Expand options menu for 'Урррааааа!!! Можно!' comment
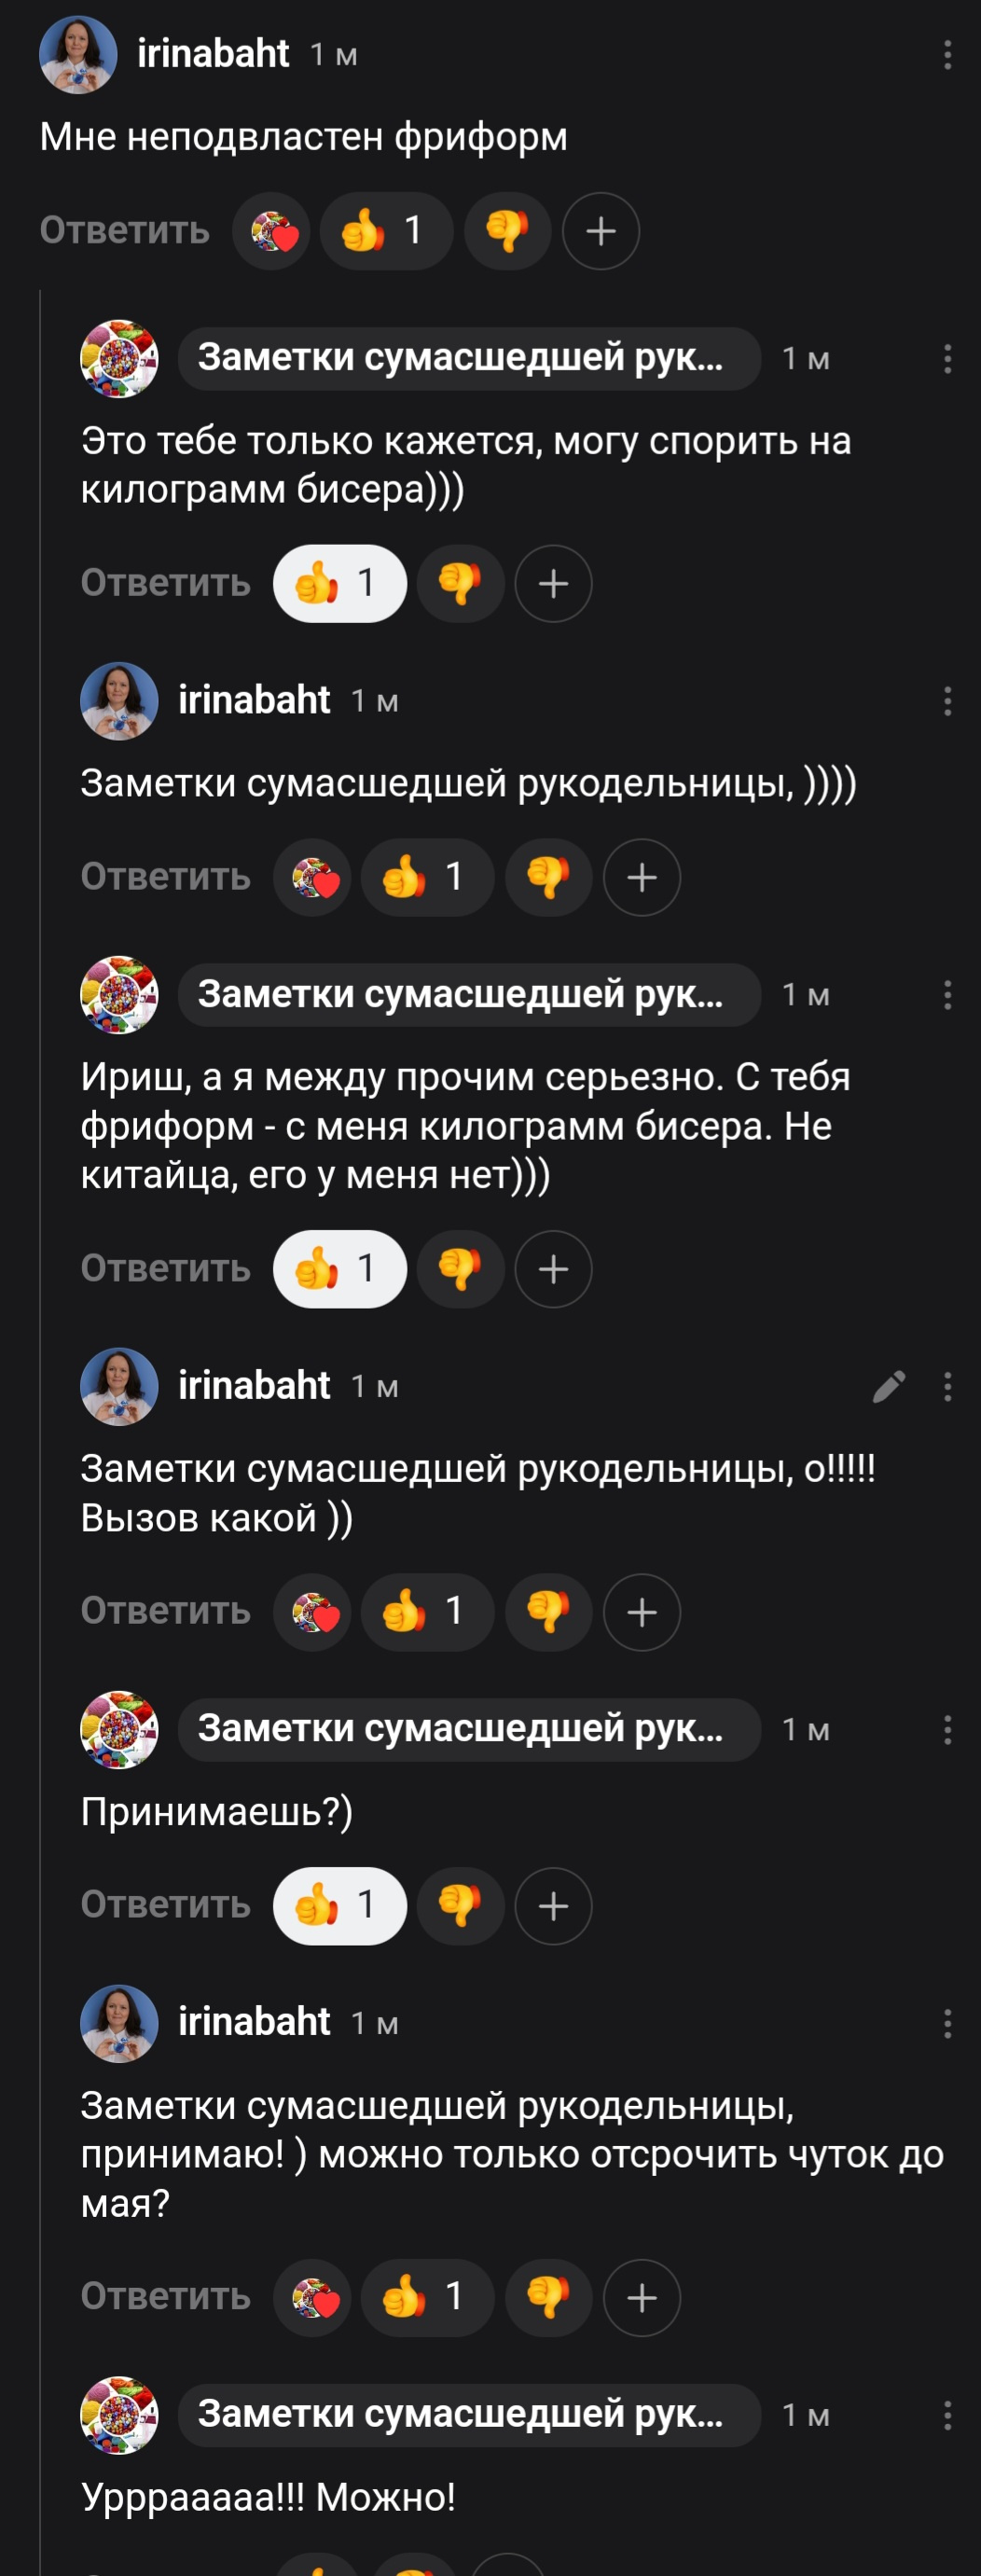The width and height of the screenshot is (981, 2576). [x=947, y=2415]
